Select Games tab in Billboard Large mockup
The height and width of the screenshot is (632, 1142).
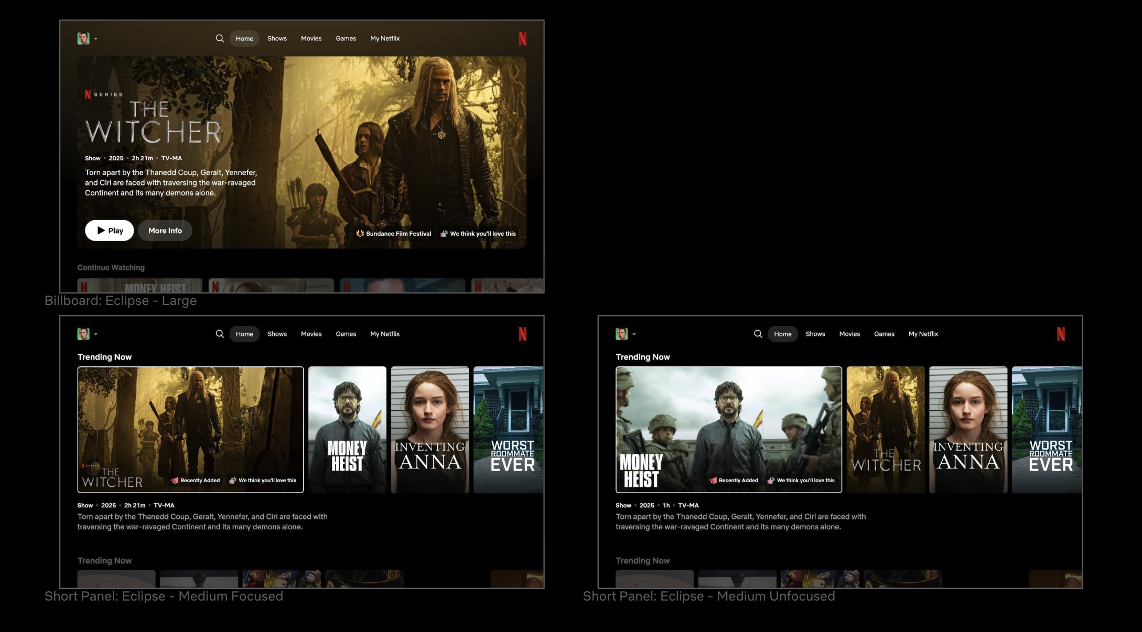click(346, 38)
